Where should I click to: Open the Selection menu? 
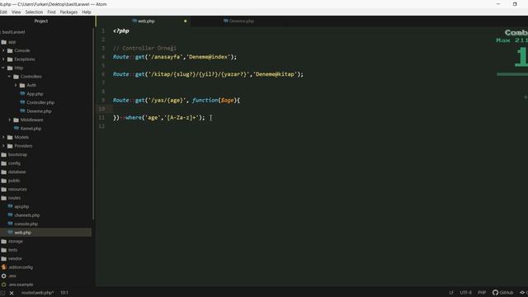pyautogui.click(x=34, y=12)
